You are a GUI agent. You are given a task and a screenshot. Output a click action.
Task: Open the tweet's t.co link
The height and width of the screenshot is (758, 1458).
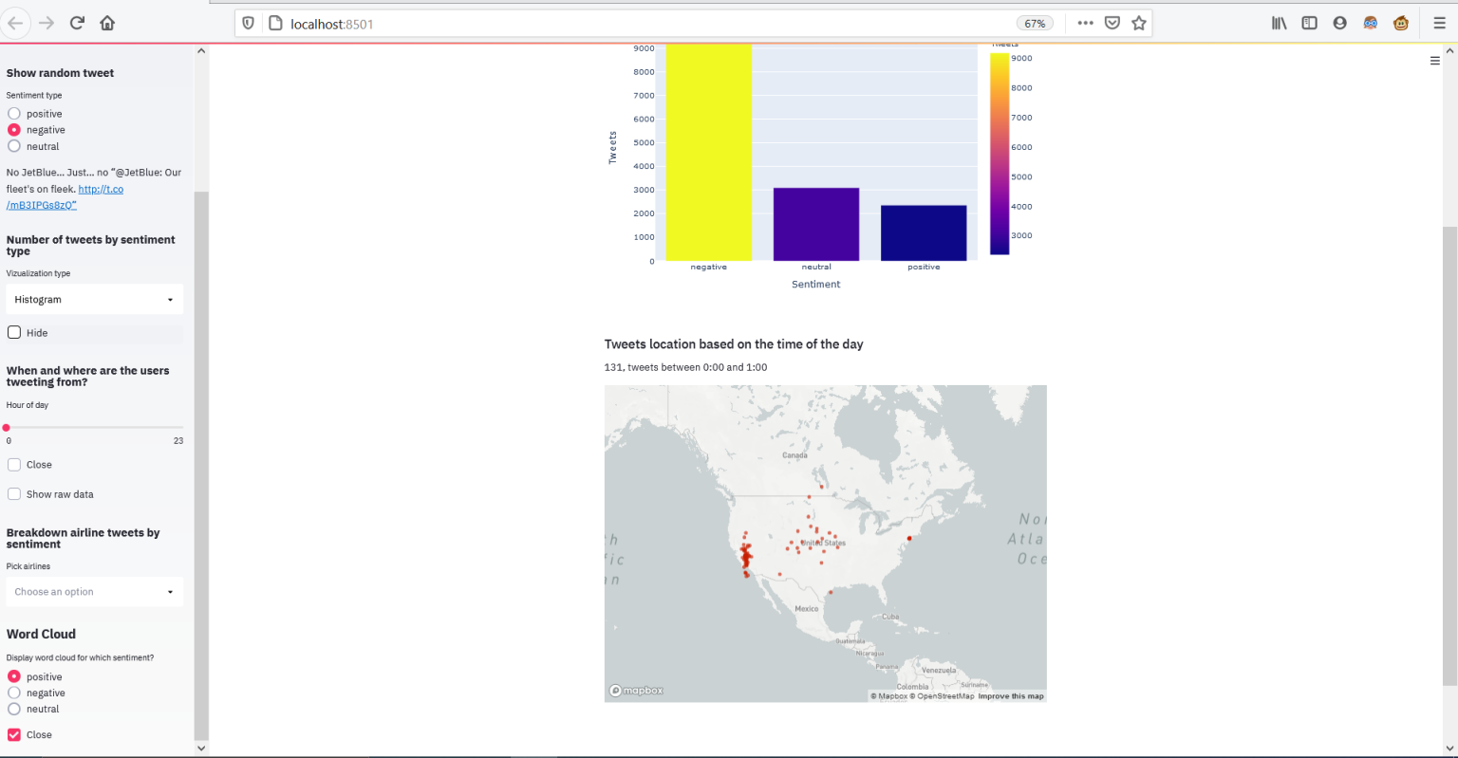pyautogui.click(x=101, y=190)
